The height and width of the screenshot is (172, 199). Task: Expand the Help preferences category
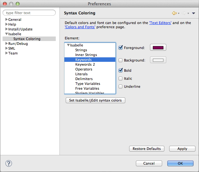coord(6,24)
